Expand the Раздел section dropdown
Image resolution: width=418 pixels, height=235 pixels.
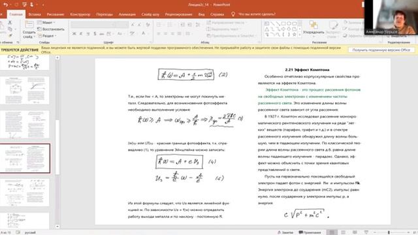click(47, 35)
